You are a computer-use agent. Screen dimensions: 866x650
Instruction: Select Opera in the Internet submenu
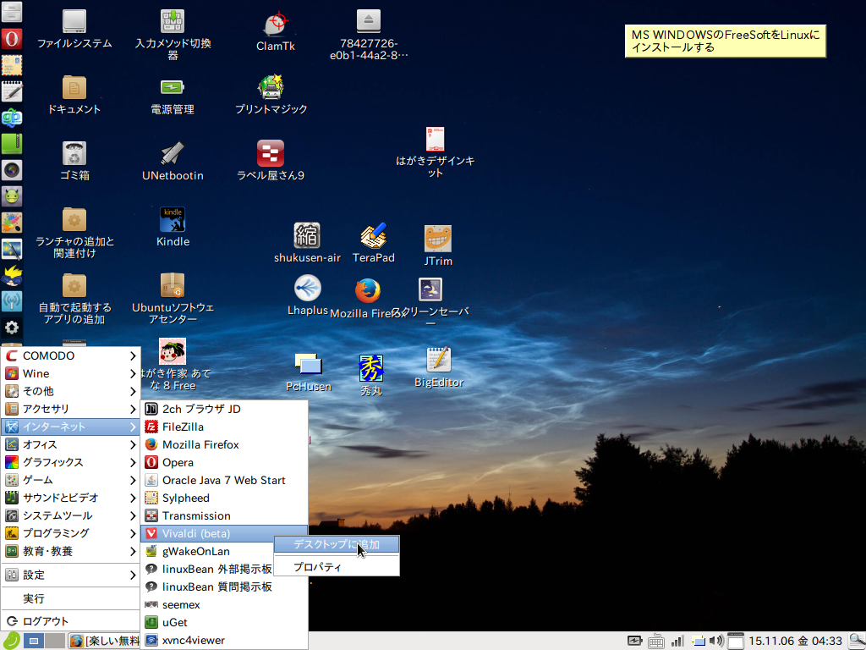[x=224, y=462]
